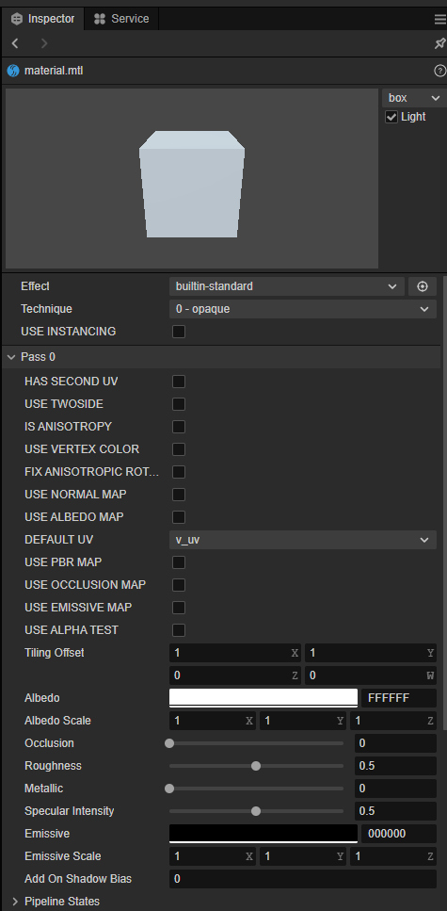Click the white Albedo color swatch
Image resolution: width=447 pixels, height=911 pixels.
click(x=263, y=698)
